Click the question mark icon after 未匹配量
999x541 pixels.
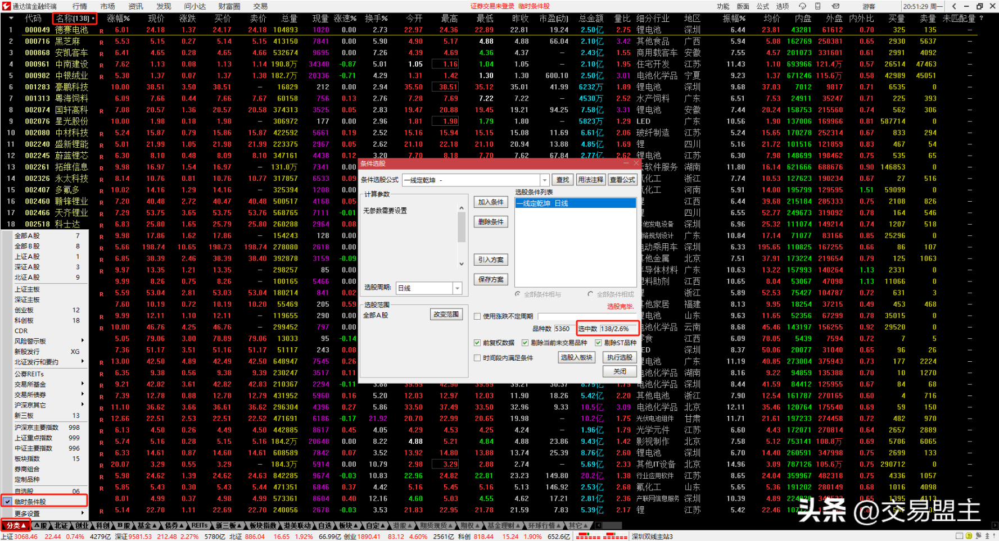982,18
